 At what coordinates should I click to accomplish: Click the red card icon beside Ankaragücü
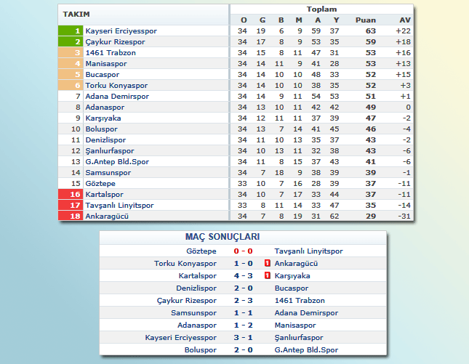pyautogui.click(x=268, y=263)
